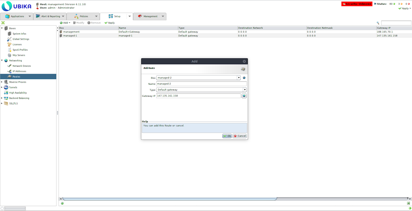Open Licenses in the sidebar tree
The image size is (412, 211).
(x=17, y=44)
